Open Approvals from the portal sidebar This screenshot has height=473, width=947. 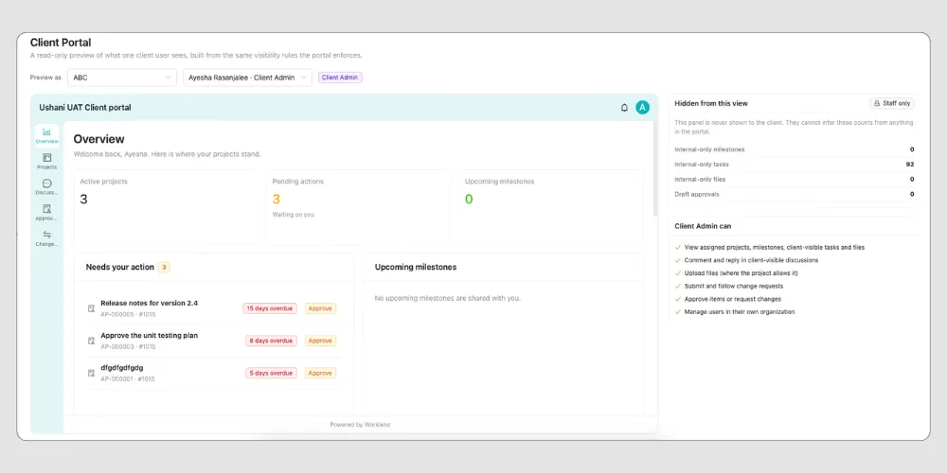47,212
